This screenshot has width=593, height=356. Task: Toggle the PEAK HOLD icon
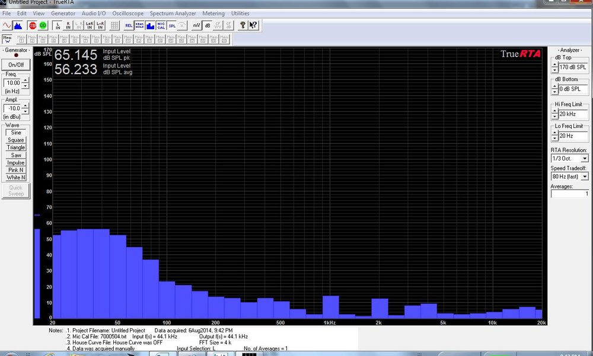click(139, 25)
